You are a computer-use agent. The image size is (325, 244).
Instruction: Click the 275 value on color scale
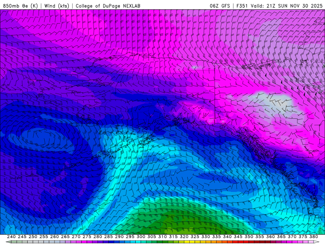87,237
